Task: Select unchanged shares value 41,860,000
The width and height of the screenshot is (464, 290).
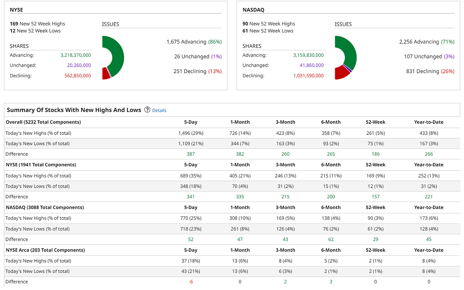Action: 312,66
